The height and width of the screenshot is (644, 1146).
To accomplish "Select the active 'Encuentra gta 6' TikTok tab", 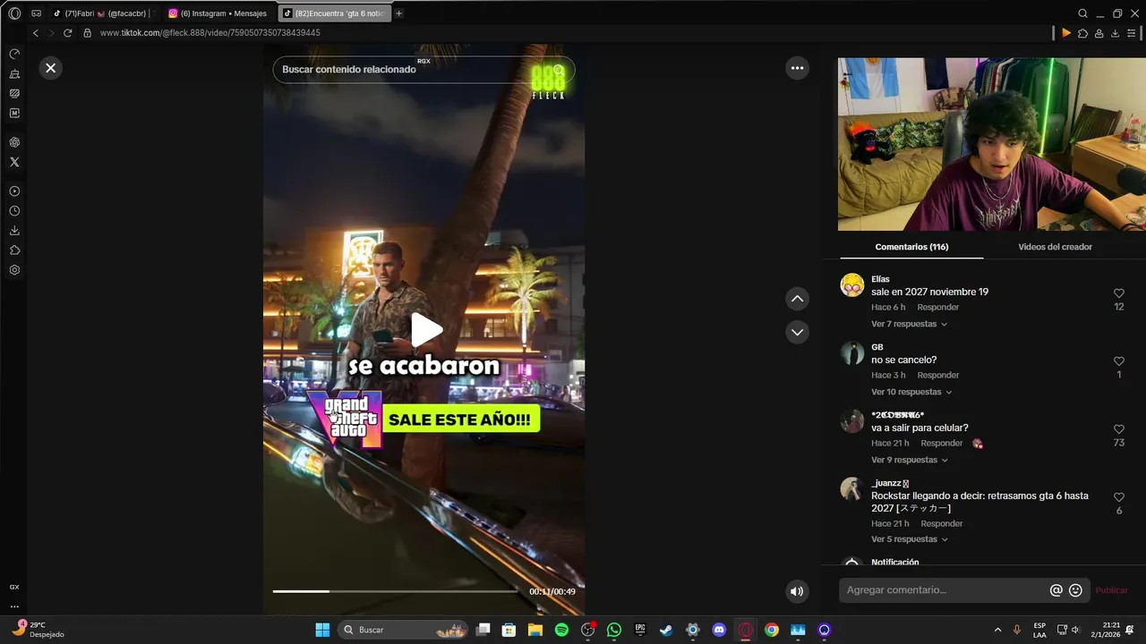I will 334,13.
